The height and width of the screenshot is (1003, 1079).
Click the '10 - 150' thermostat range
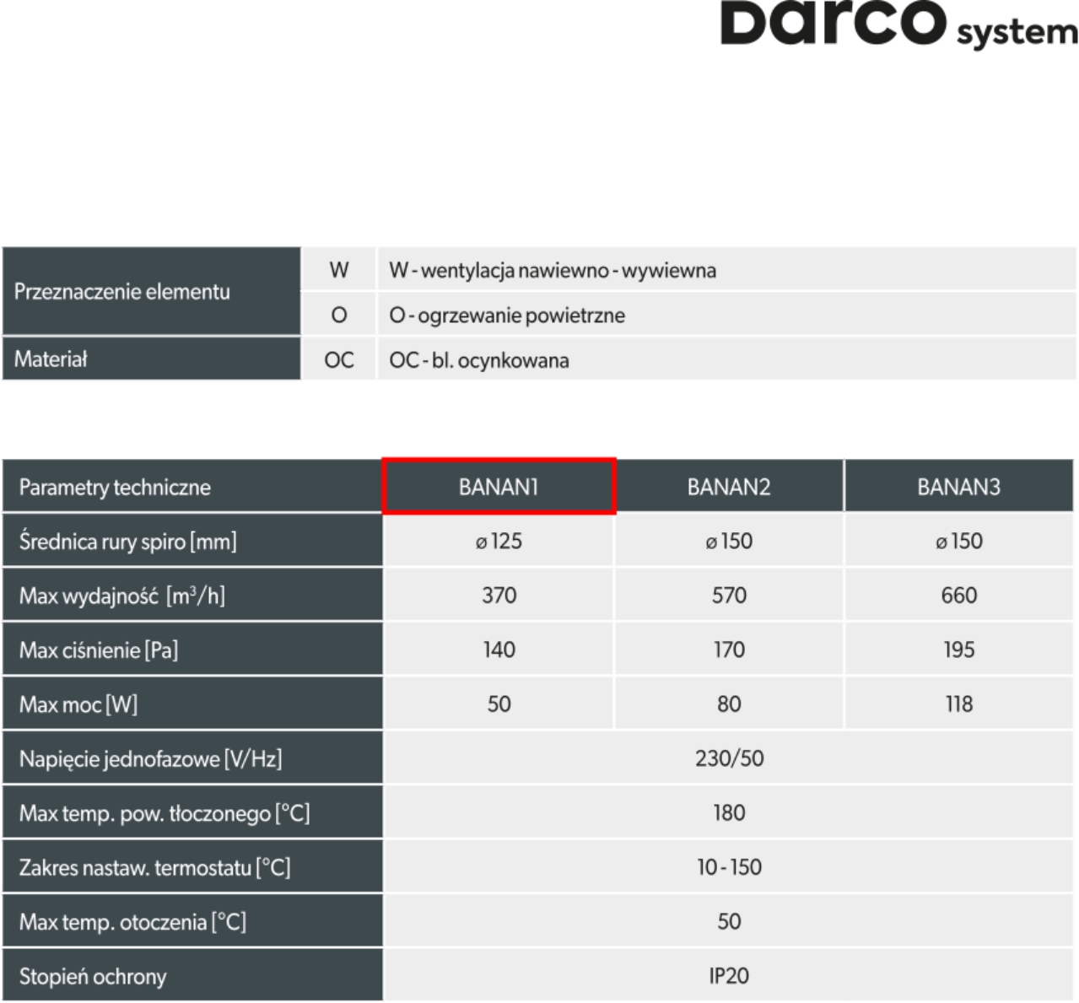coord(729,867)
